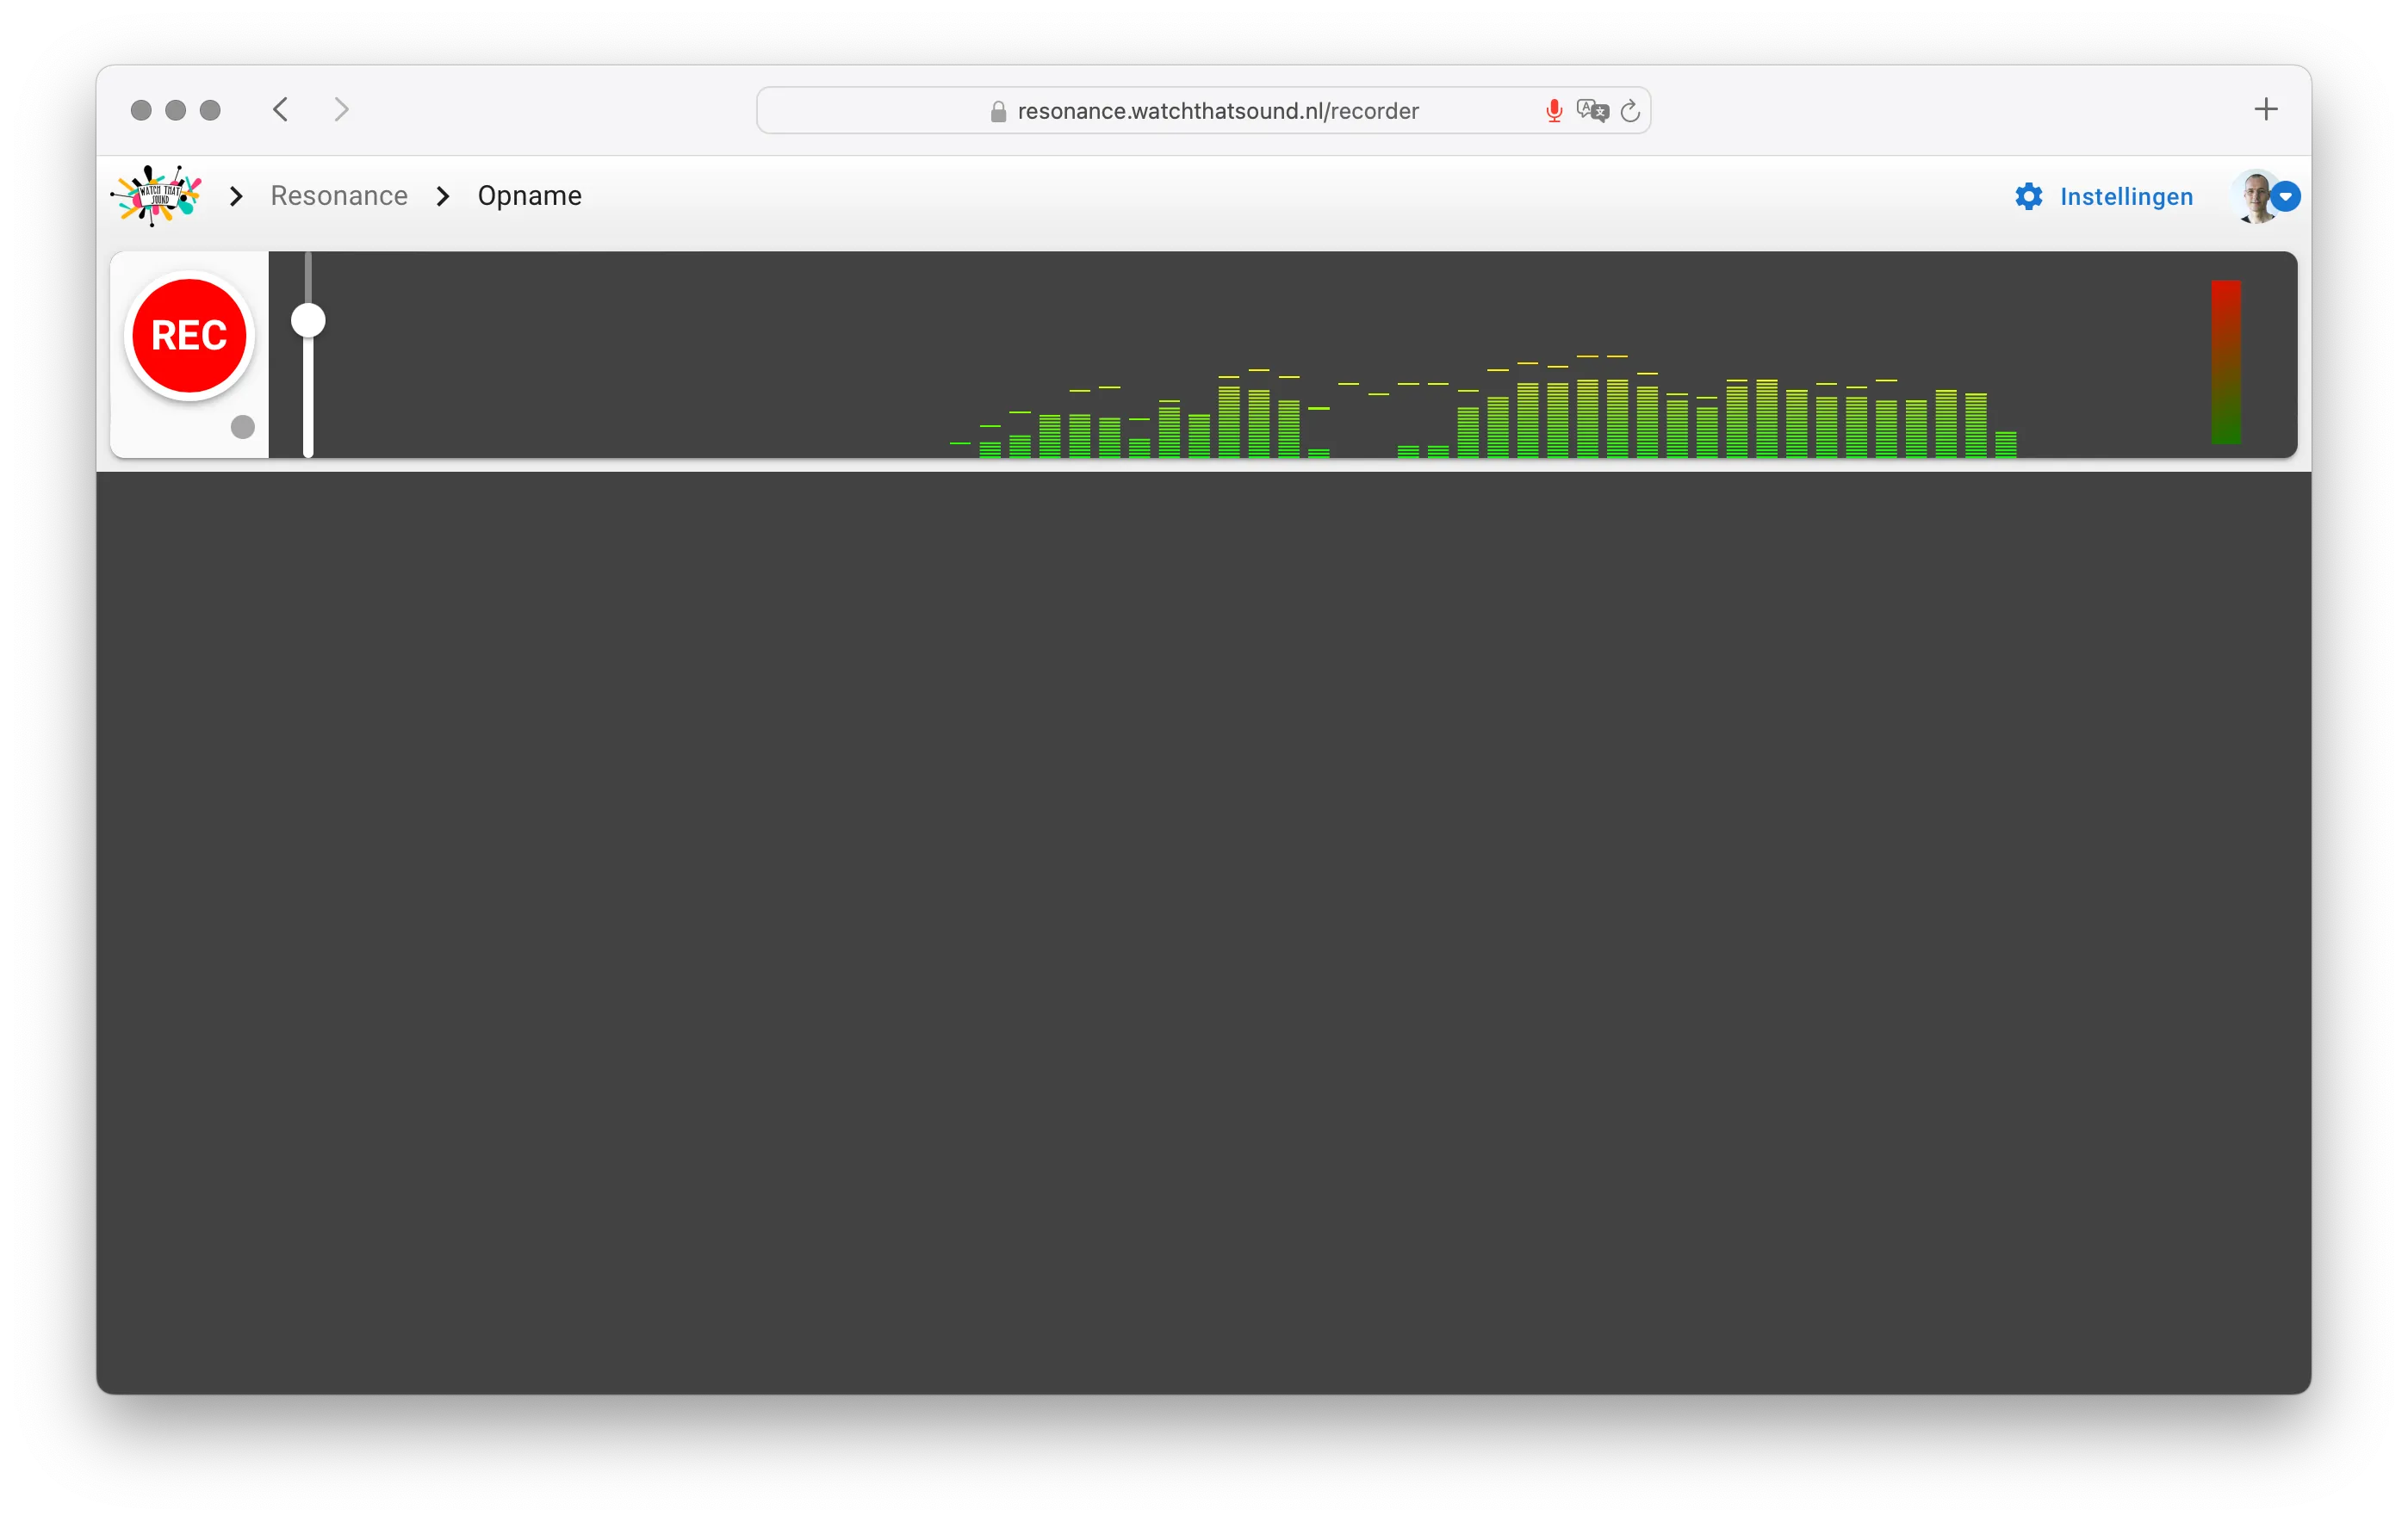
Task: Open a new tab with plus icon
Action: (2266, 109)
